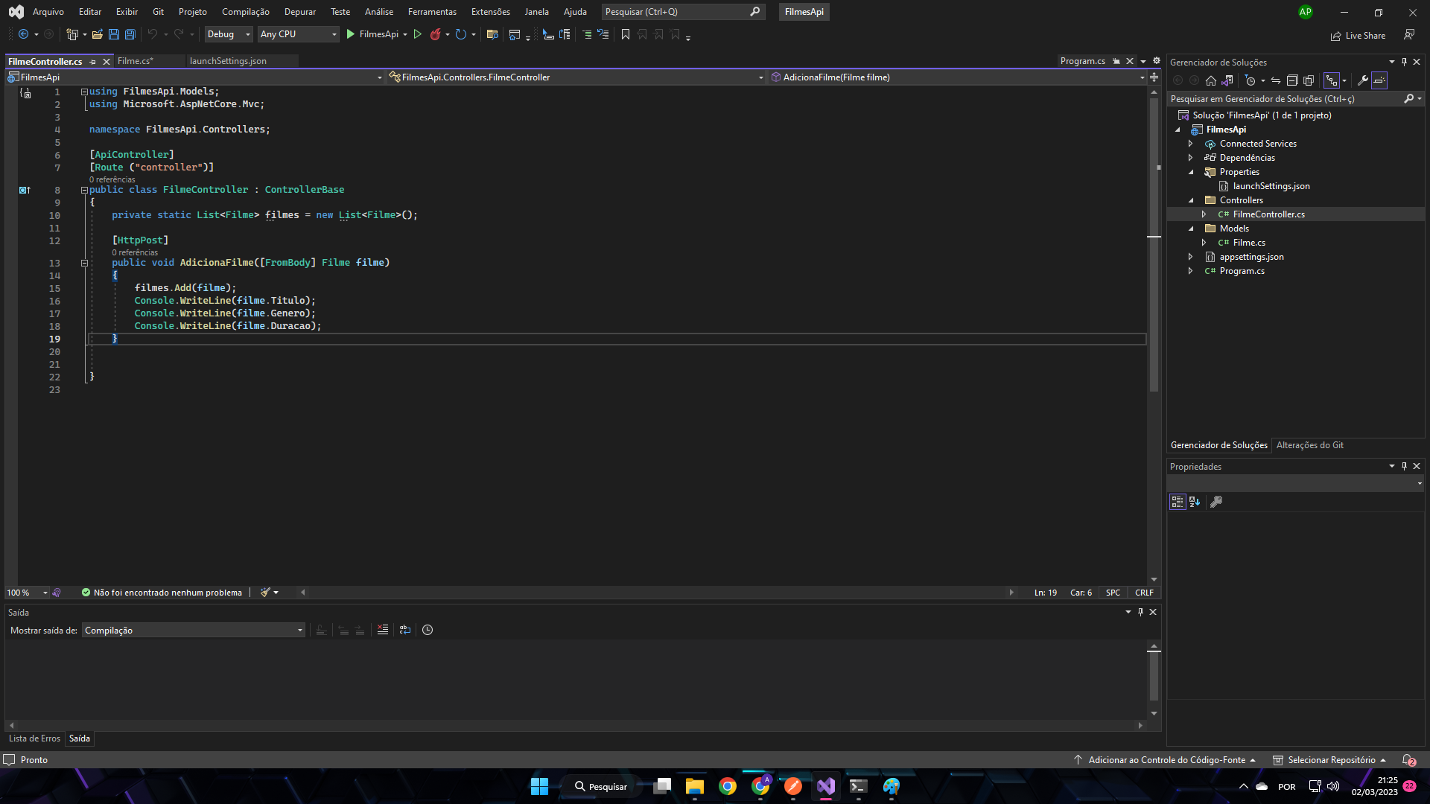Click Collapse All icon in Solution Explorer

tap(1292, 80)
